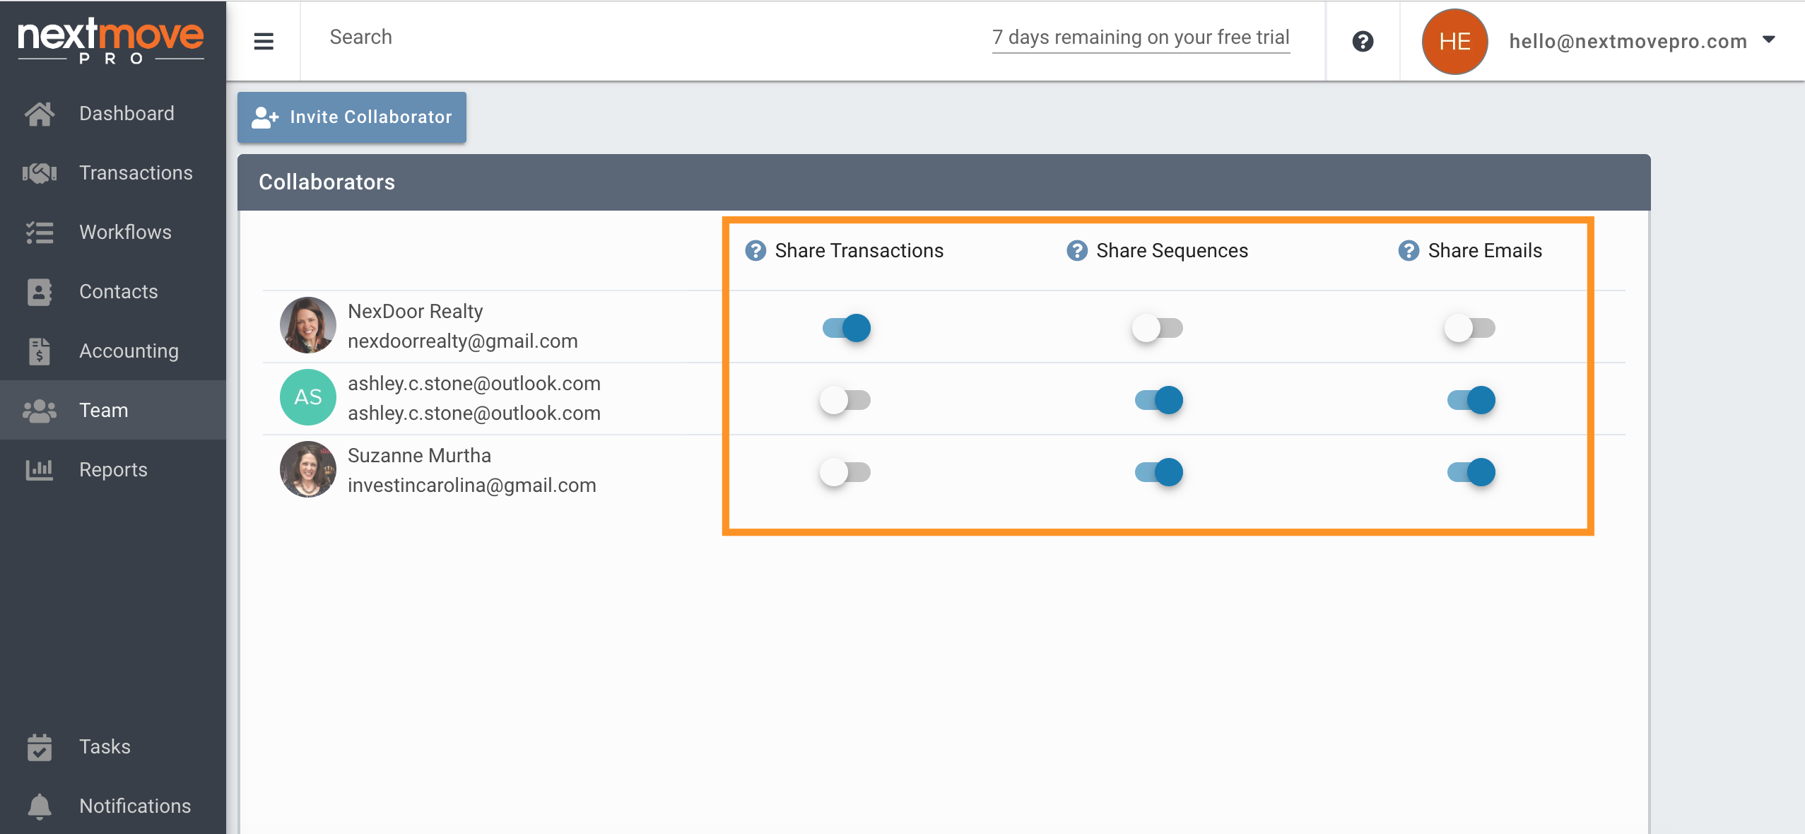Click the hamburger menu icon

[x=263, y=41]
